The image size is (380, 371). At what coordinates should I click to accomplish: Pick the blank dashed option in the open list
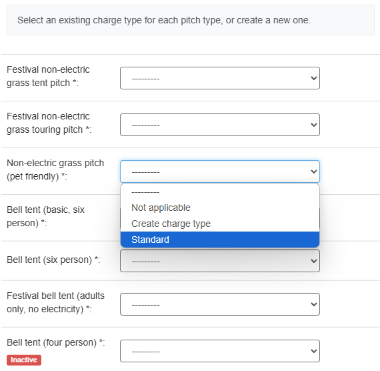point(220,192)
